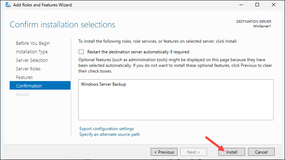Click the Confirm installation selections heading
This screenshot has height=160, width=285.
click(x=62, y=25)
